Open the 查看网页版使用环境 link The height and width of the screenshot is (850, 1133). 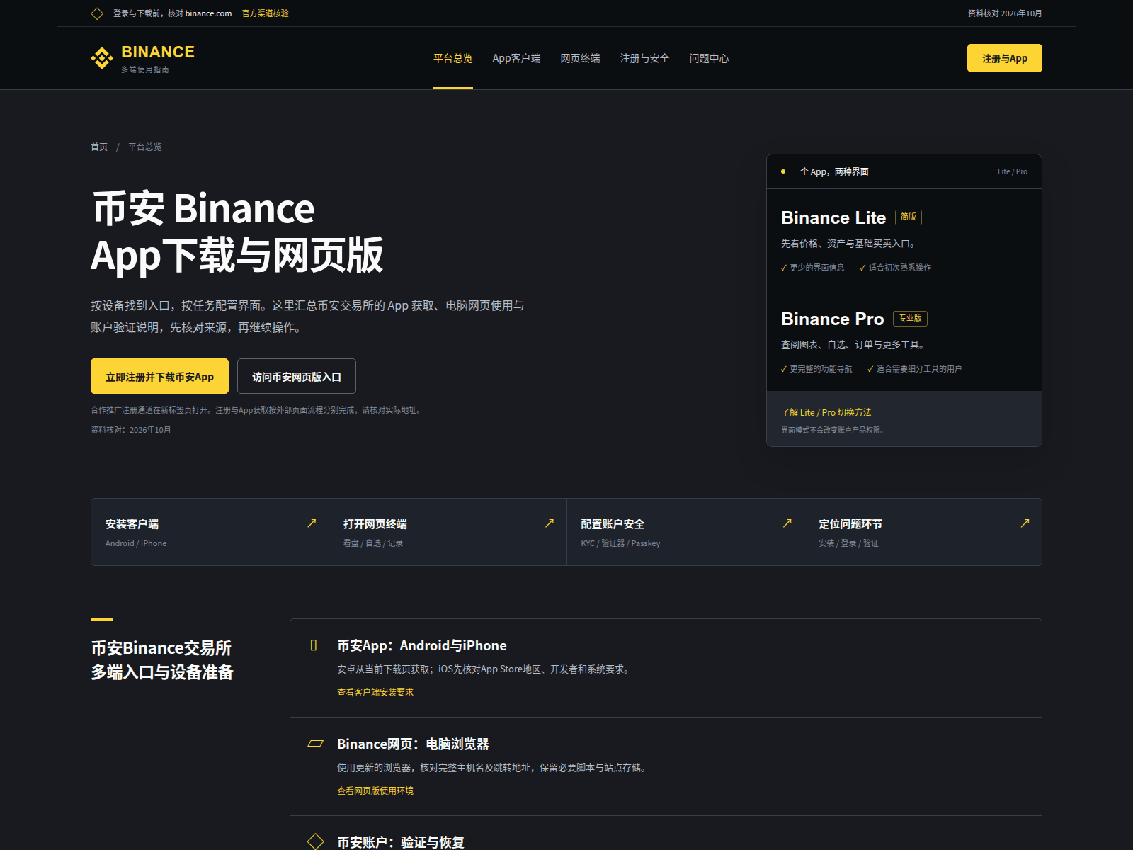(375, 790)
